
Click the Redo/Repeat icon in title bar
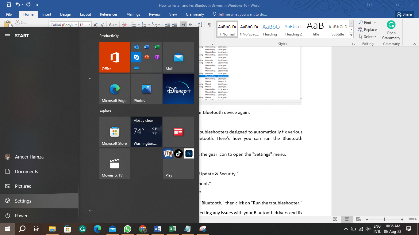coord(29,5)
